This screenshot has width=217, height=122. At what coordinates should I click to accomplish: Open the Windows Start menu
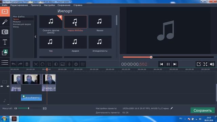coord(4,119)
